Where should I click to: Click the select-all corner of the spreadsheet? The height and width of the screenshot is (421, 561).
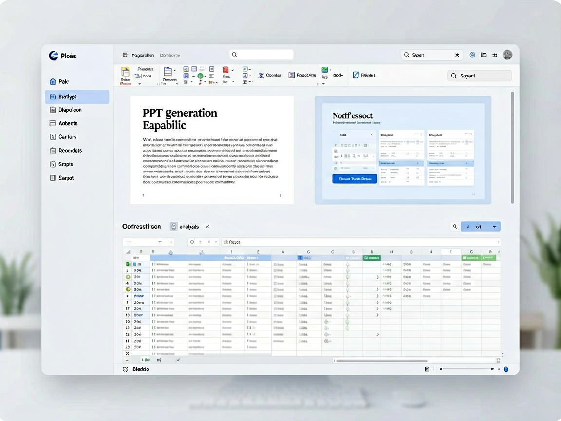point(128,252)
